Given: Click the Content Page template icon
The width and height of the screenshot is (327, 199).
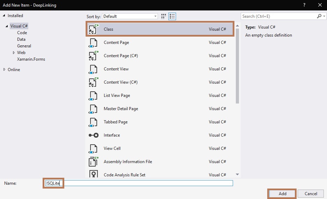Looking at the screenshot, I should (93, 43).
